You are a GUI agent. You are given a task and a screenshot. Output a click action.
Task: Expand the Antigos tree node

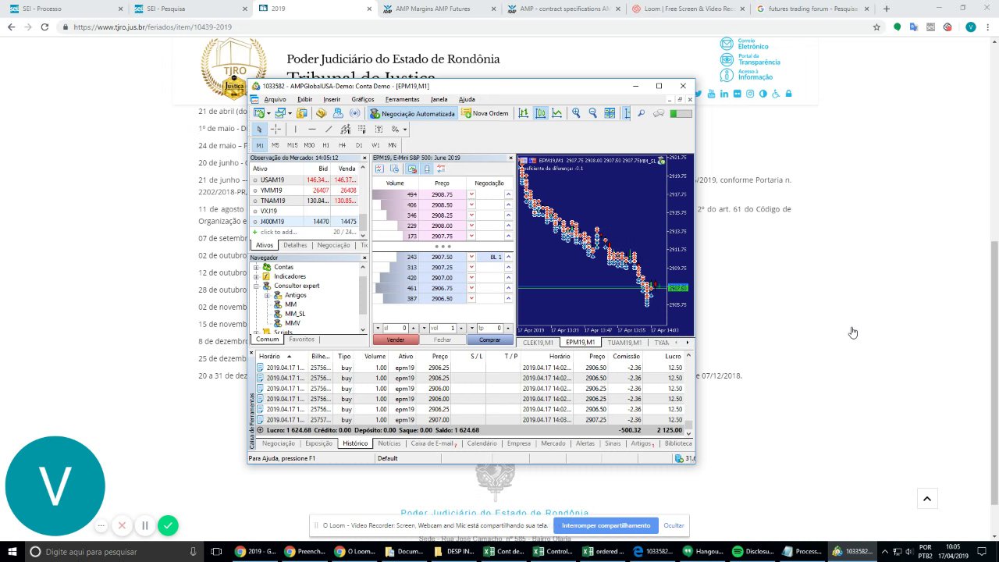tap(267, 295)
